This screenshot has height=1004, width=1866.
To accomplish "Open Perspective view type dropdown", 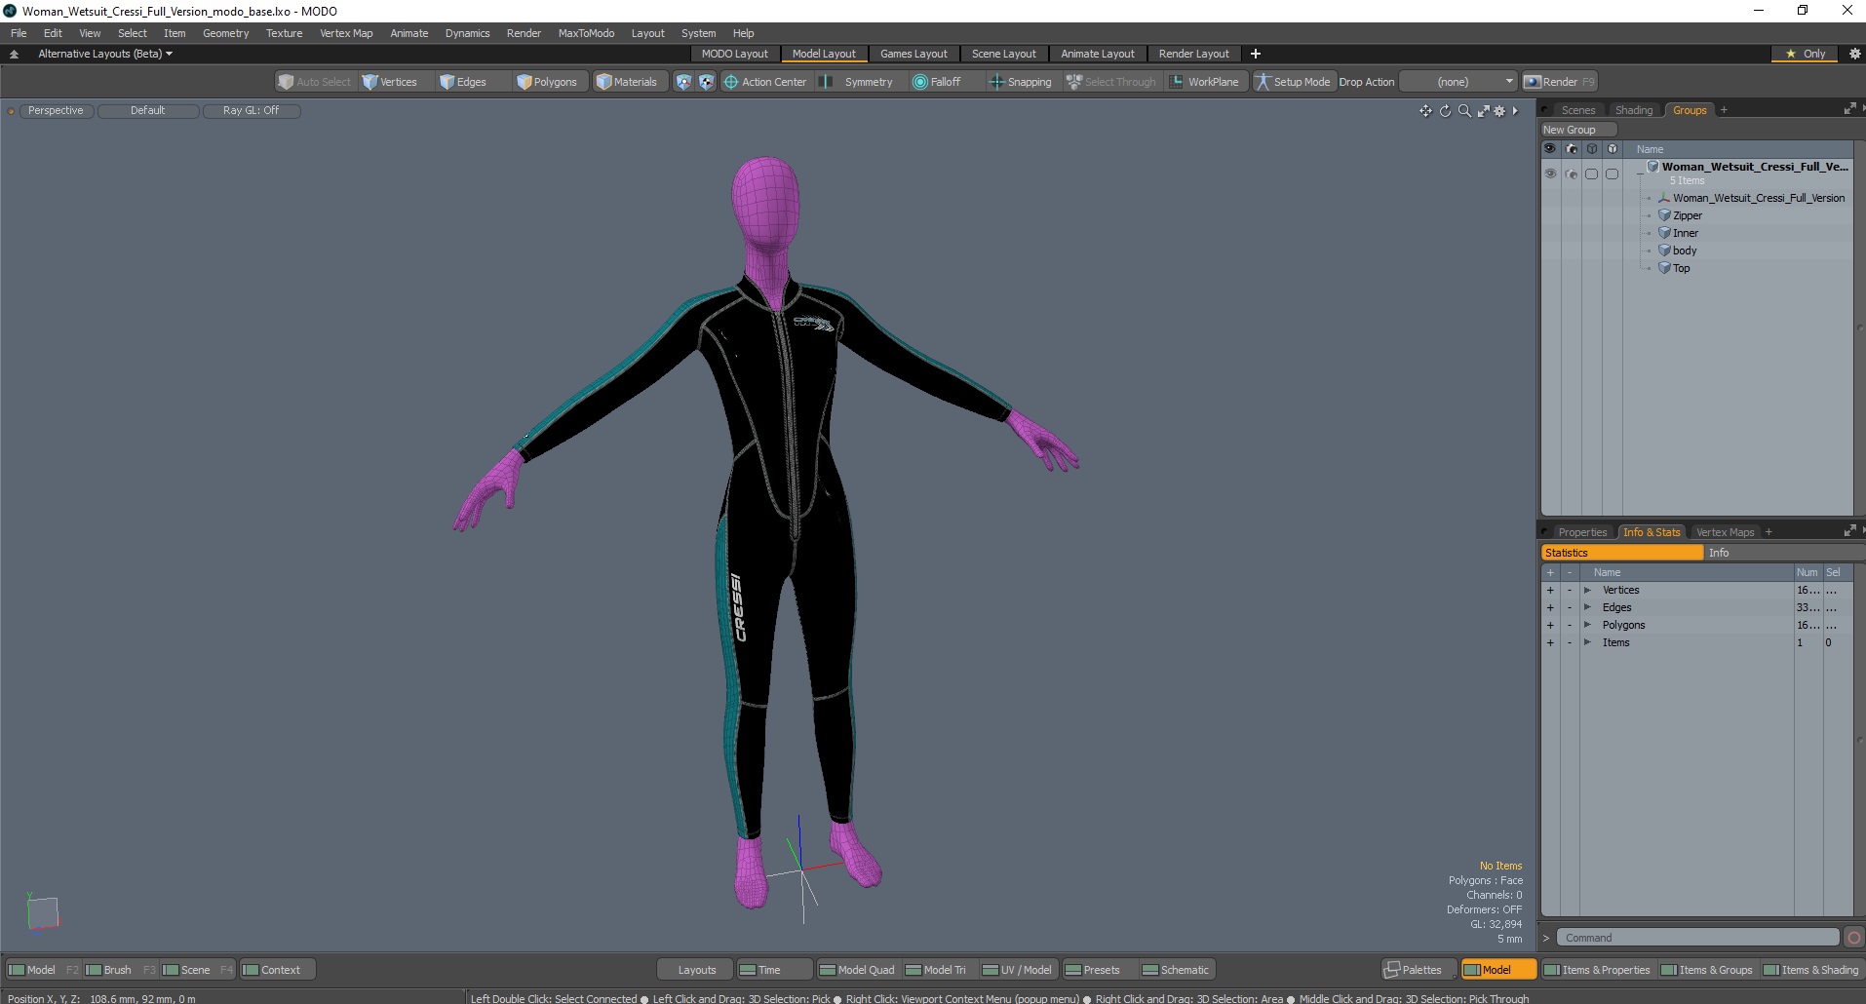I will pyautogui.click(x=56, y=110).
